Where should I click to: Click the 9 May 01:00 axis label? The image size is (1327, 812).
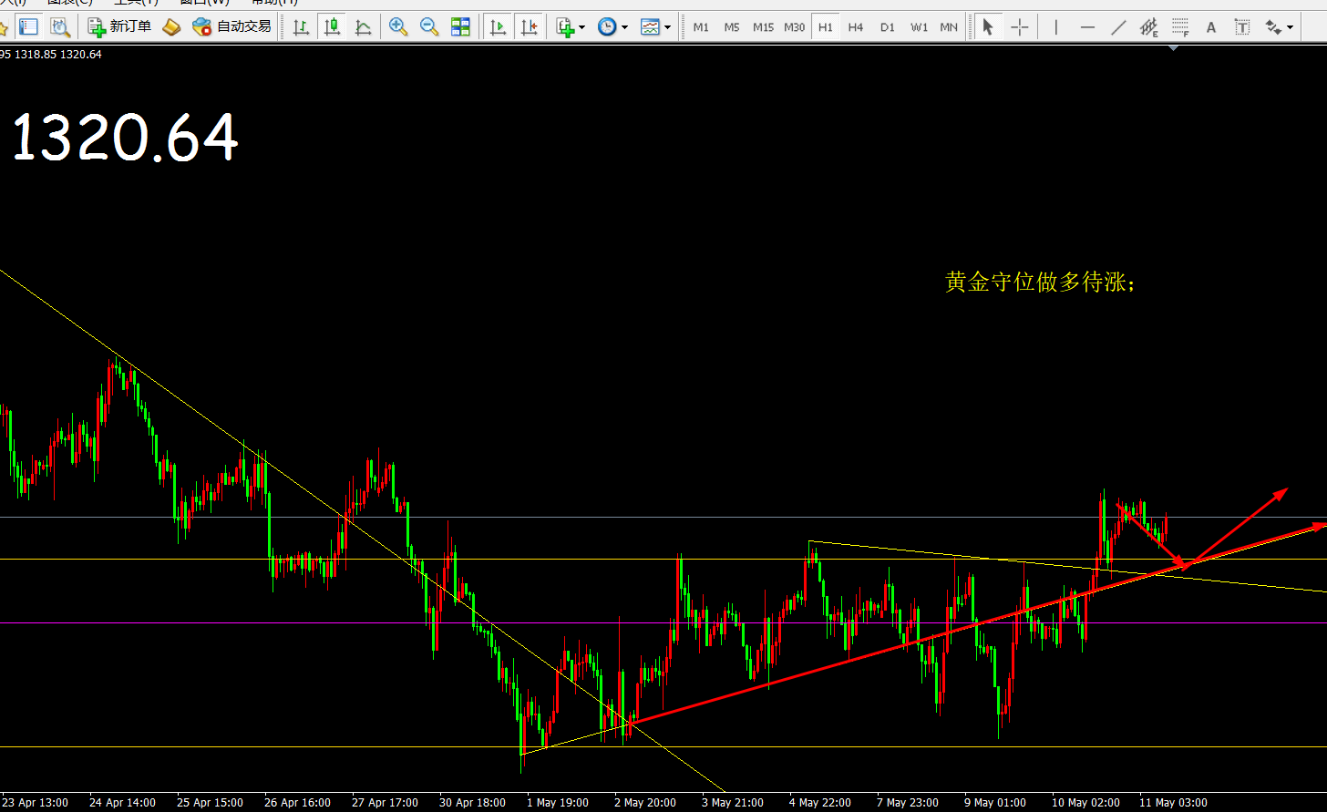click(x=996, y=803)
